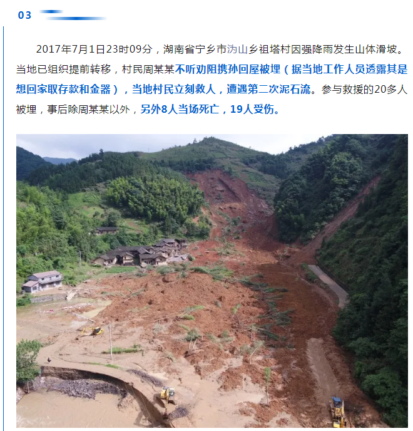413x431 pixels.
Task: Click the paragraph's first line starting 湖南省宁乡市
Action: point(220,49)
